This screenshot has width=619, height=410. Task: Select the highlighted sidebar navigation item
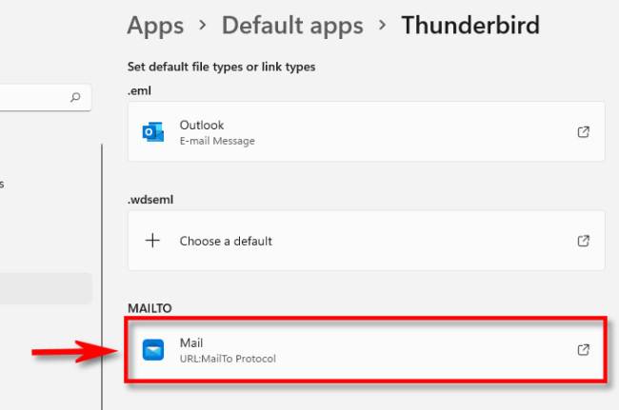[x=46, y=288]
